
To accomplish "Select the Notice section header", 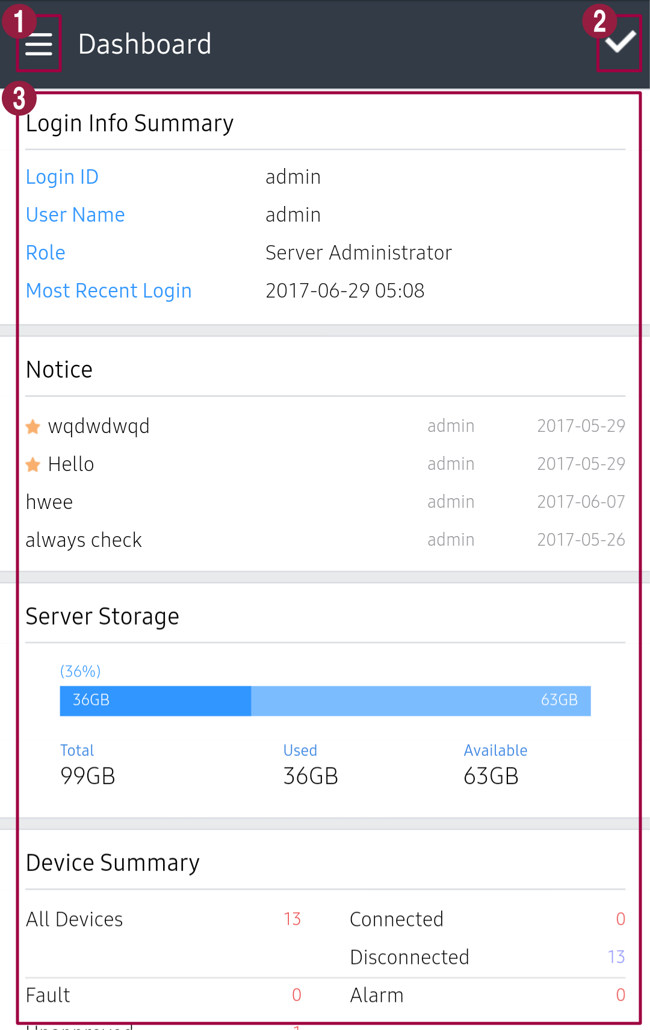I will click(x=59, y=369).
